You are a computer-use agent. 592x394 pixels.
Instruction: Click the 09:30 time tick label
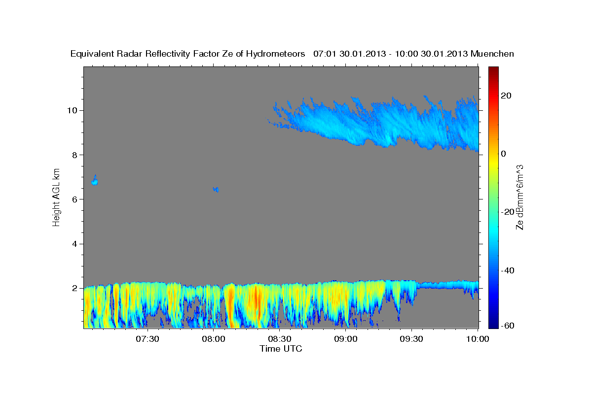[x=412, y=339]
